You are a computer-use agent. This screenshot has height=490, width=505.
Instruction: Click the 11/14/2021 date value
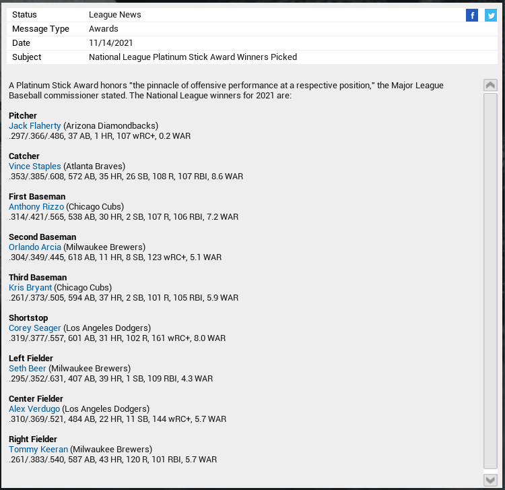[x=111, y=43]
